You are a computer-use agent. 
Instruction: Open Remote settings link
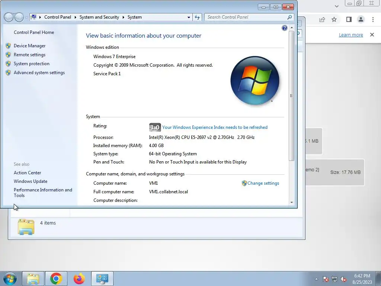point(29,55)
